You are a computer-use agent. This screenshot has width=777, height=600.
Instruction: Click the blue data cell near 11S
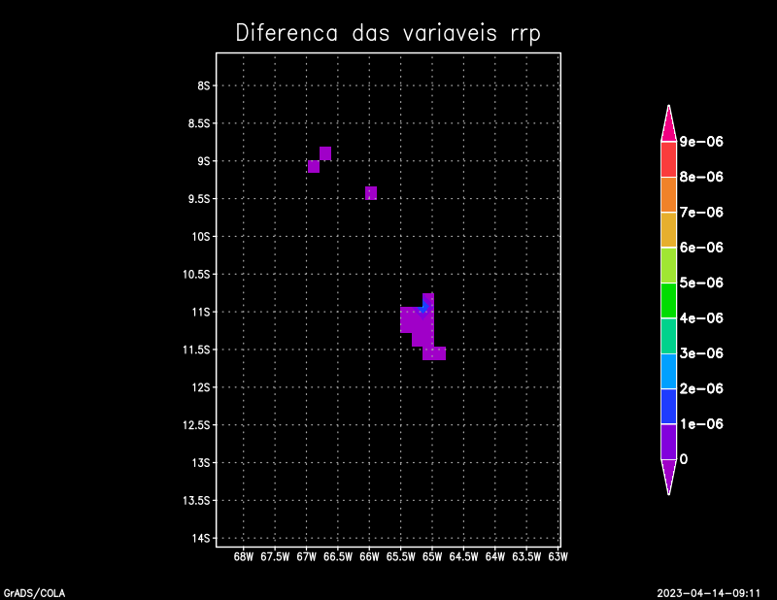coord(424,308)
